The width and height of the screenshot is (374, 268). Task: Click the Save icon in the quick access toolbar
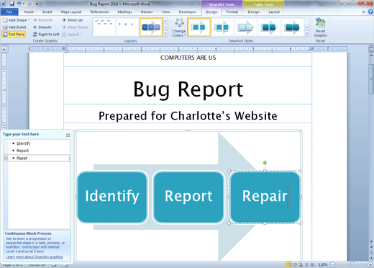pos(12,4)
